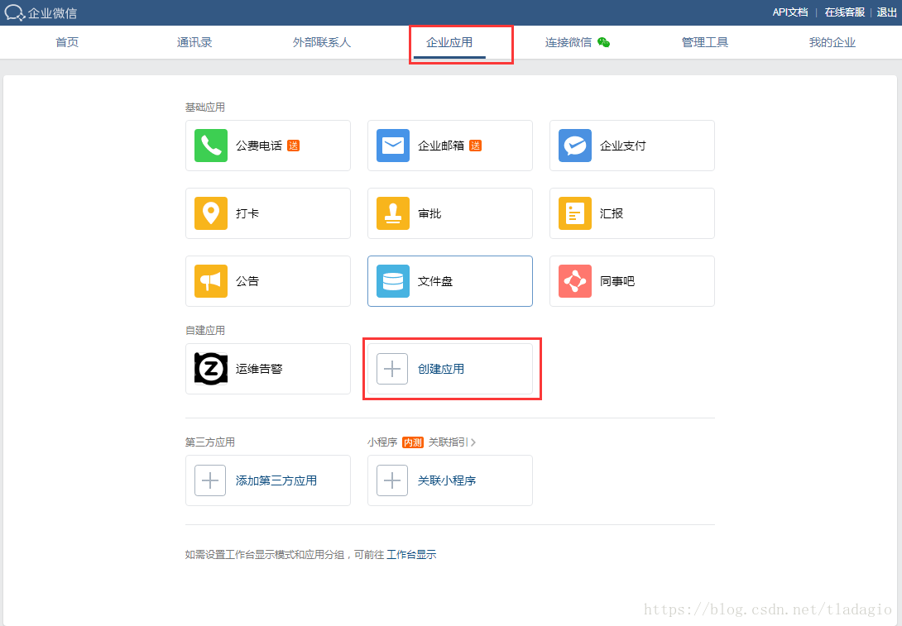This screenshot has width=902, height=626.
Task: Click the red 同事吧 share icon
Action: (x=574, y=281)
